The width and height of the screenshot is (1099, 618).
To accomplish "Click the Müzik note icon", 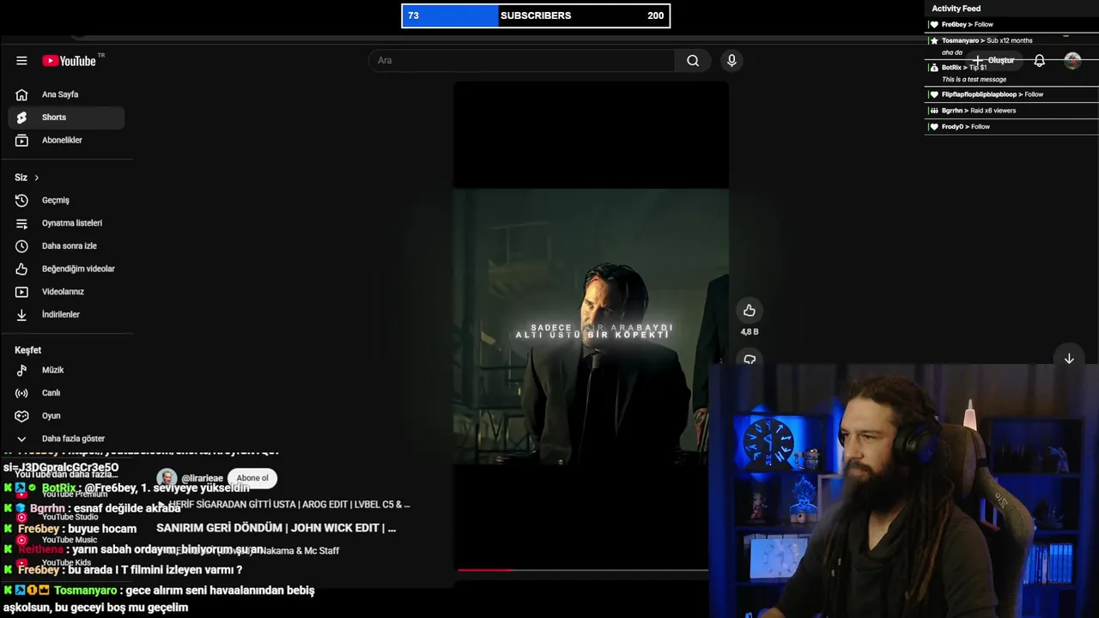I will point(22,370).
